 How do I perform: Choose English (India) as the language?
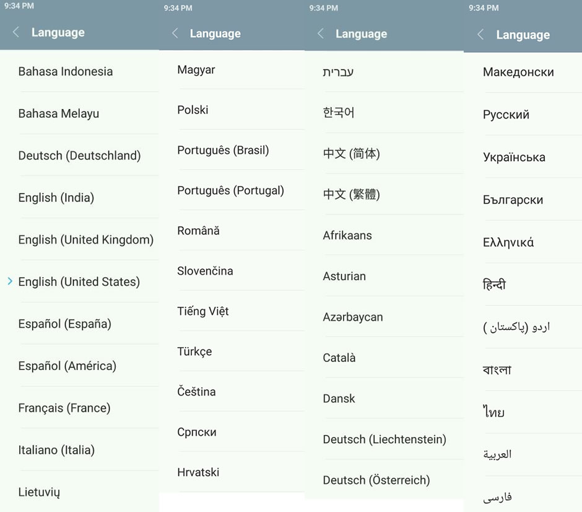pos(56,198)
